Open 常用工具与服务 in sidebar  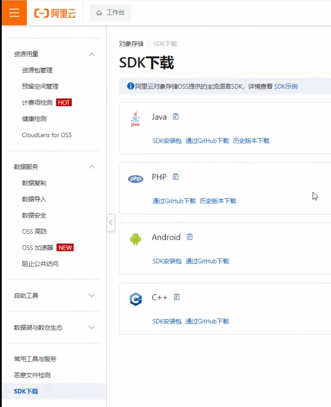click(x=35, y=359)
